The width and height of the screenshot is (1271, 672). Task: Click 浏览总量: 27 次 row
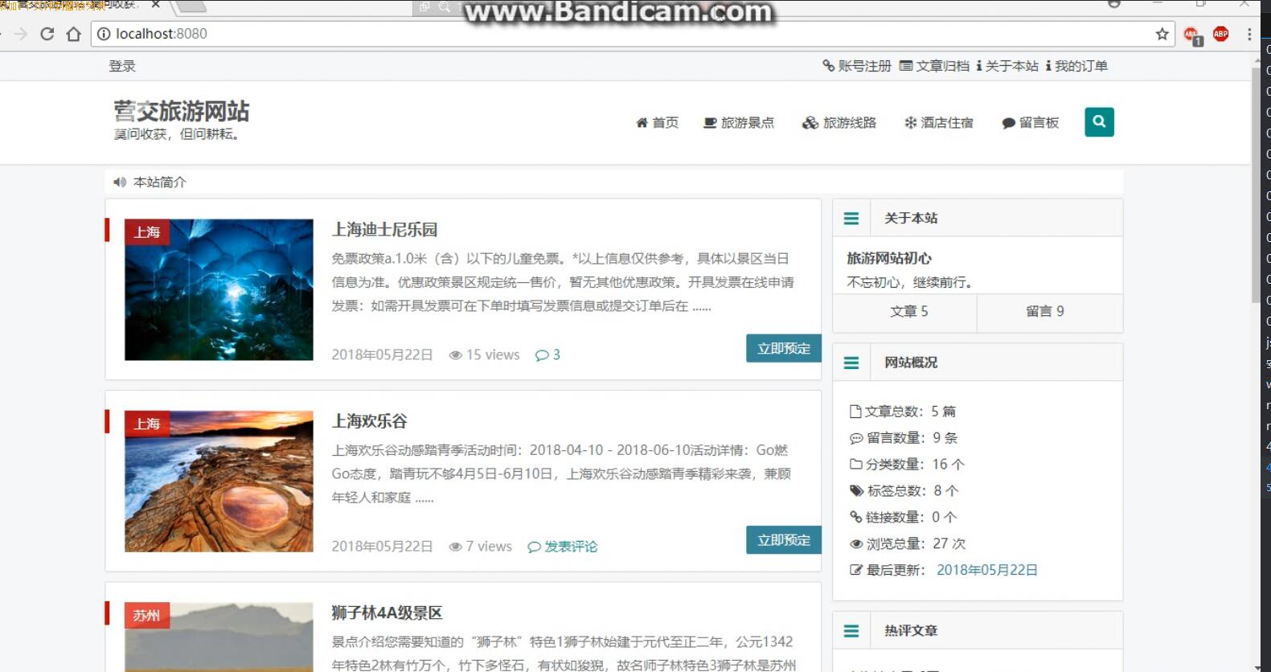click(908, 544)
